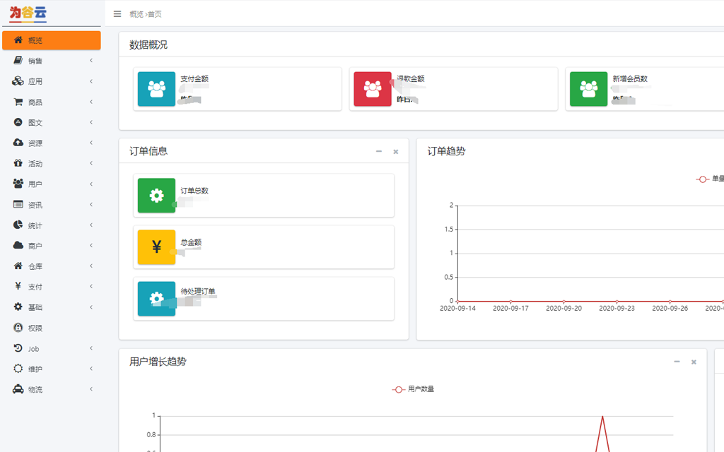
Task: Click the 待处理订单 label
Action: [x=198, y=291]
